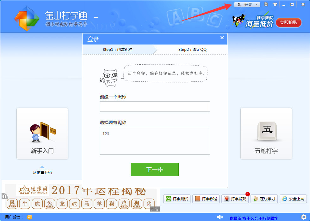Open 打字游戏 tool

235,199
